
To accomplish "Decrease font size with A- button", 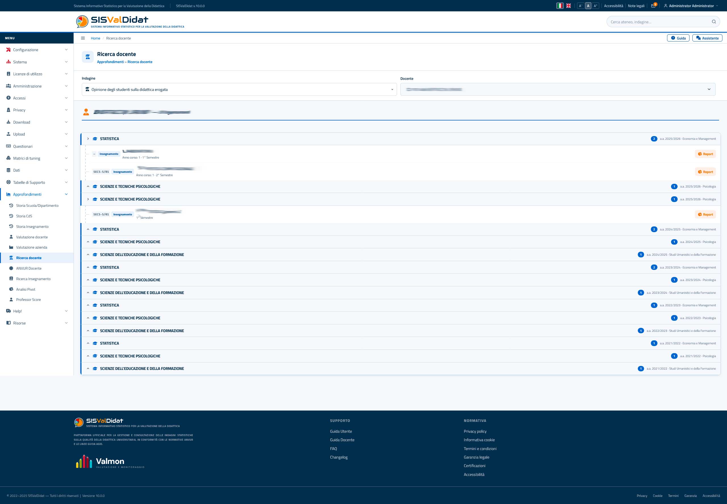I will click(580, 6).
